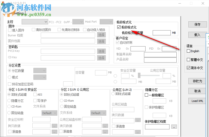Check 先清除旧韧体 option
The height and width of the screenshot is (137, 209).
[59, 30]
